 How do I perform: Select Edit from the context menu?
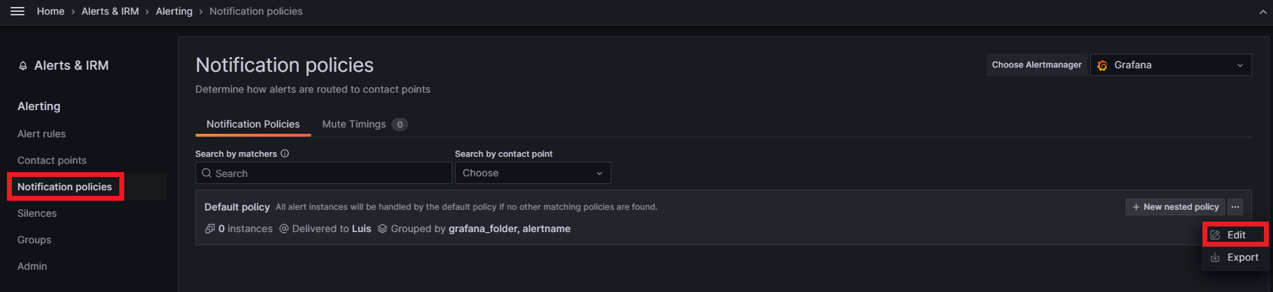pyautogui.click(x=1235, y=235)
